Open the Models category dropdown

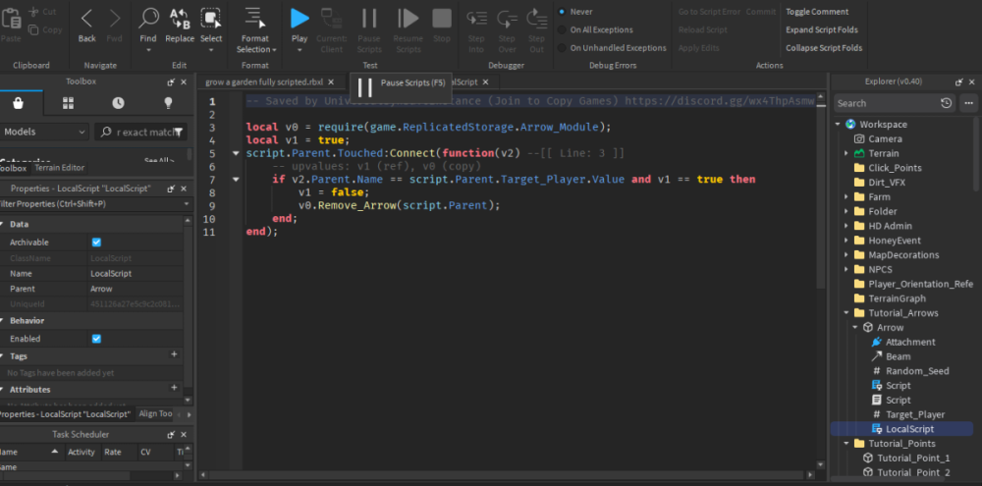coord(44,132)
